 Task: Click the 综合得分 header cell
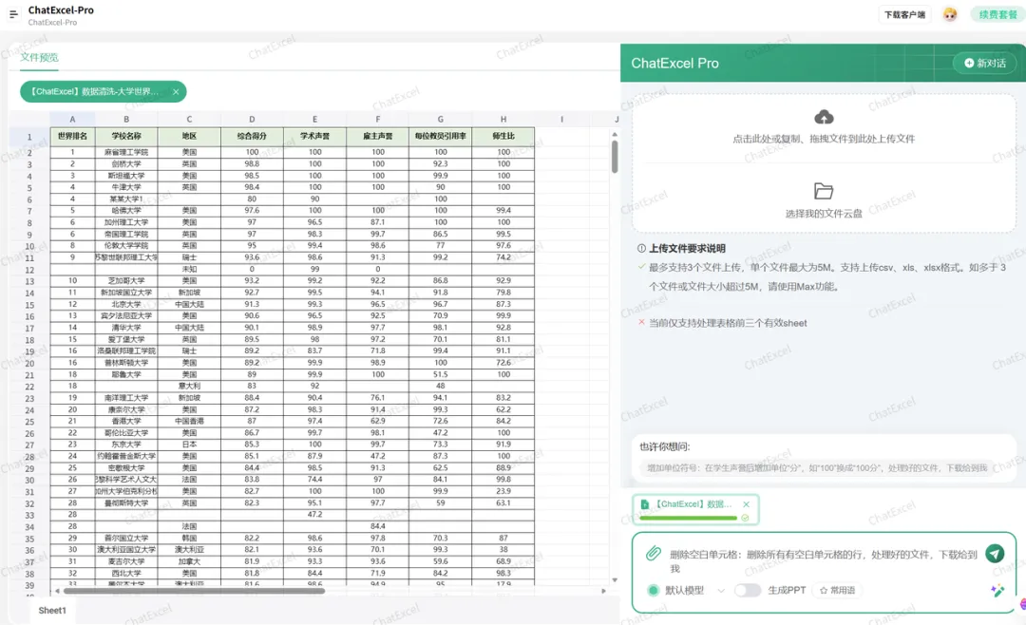[252, 136]
